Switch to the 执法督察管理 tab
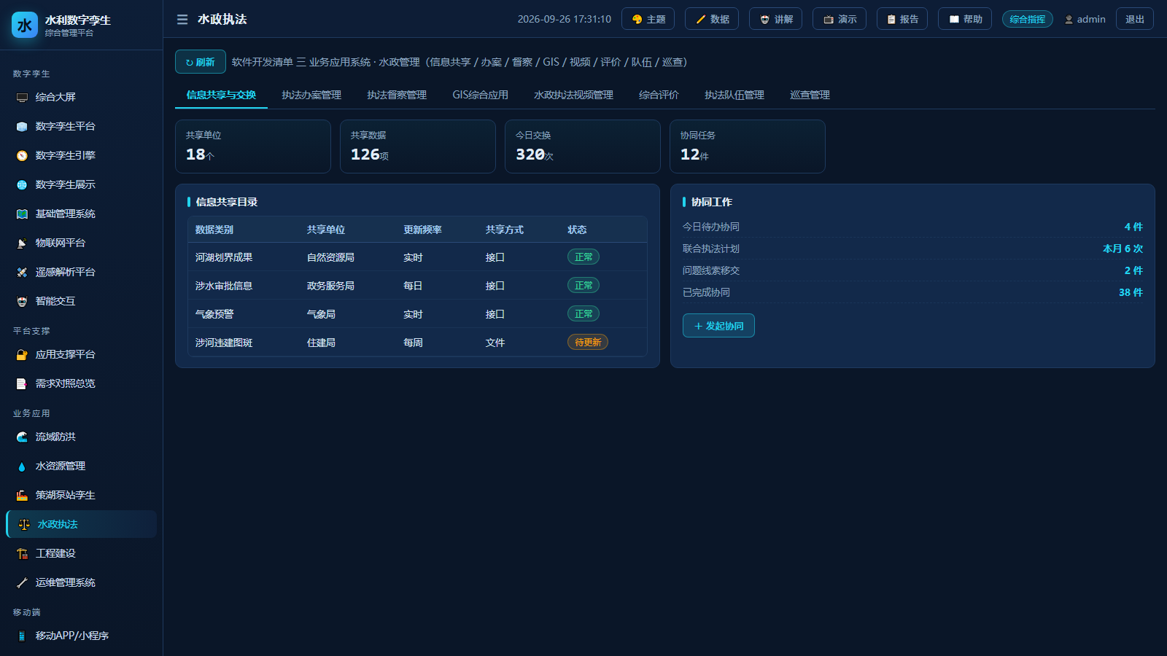Image resolution: width=1167 pixels, height=656 pixels. (397, 95)
